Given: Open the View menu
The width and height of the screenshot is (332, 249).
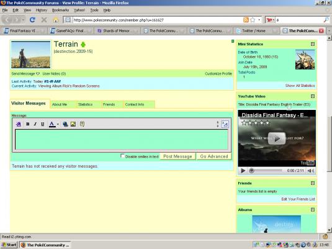Looking at the screenshot, I should (27, 10).
